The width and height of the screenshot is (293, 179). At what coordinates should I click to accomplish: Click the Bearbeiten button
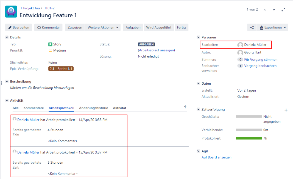click(x=18, y=27)
